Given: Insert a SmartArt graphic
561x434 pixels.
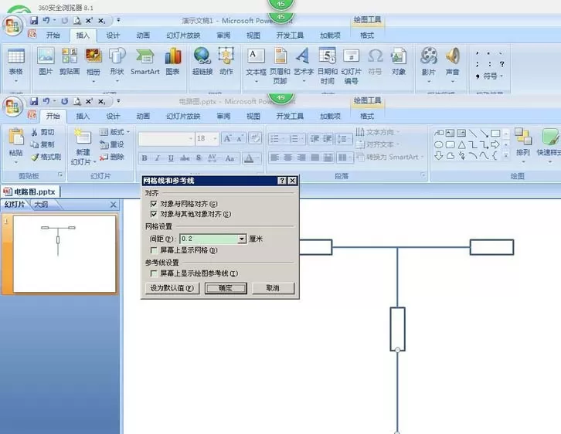Looking at the screenshot, I should coord(145,61).
